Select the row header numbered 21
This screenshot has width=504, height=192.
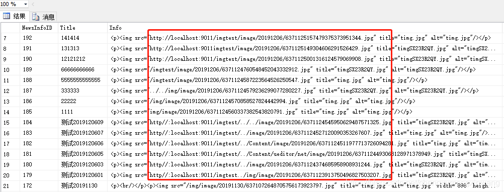click(10, 185)
